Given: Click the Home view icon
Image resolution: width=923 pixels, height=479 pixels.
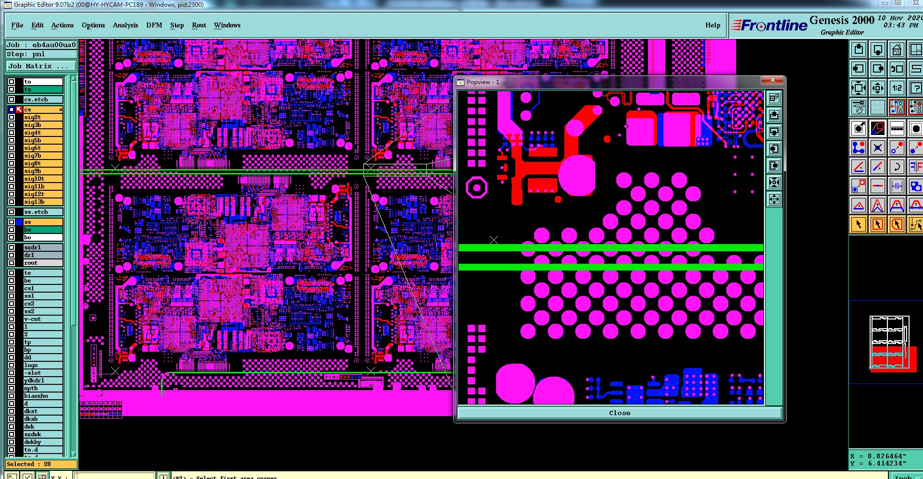Looking at the screenshot, I should coord(897,49).
